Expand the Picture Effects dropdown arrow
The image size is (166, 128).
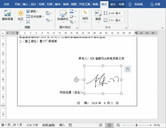75,17
